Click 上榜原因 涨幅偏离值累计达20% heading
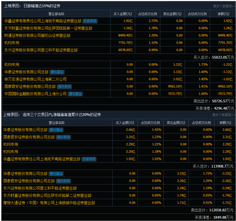Screen dimensions: 236x221 (x=52, y=115)
